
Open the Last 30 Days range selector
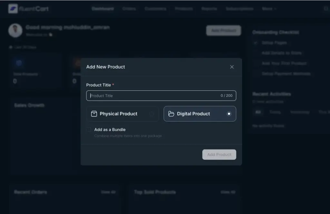tap(23, 47)
